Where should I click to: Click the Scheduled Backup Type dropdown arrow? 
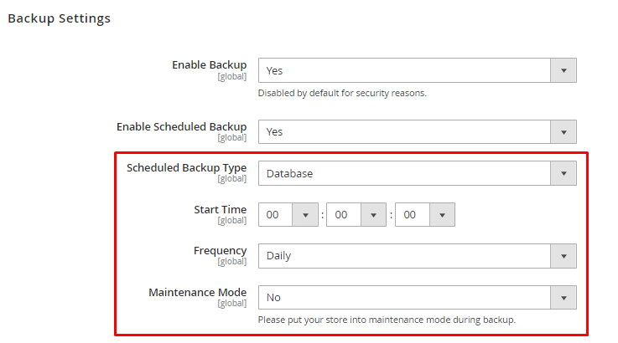coord(563,173)
